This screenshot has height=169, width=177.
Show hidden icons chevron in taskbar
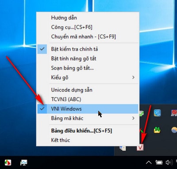coord(149,162)
